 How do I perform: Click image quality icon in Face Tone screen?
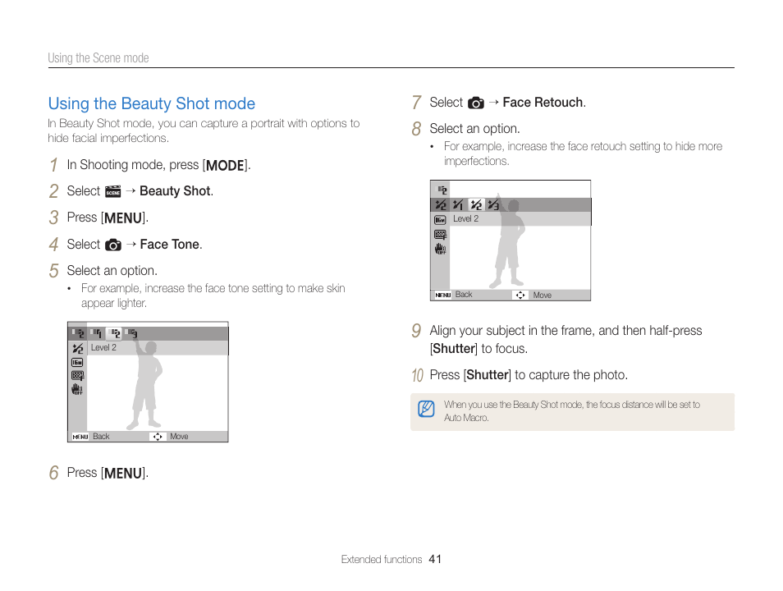click(77, 376)
